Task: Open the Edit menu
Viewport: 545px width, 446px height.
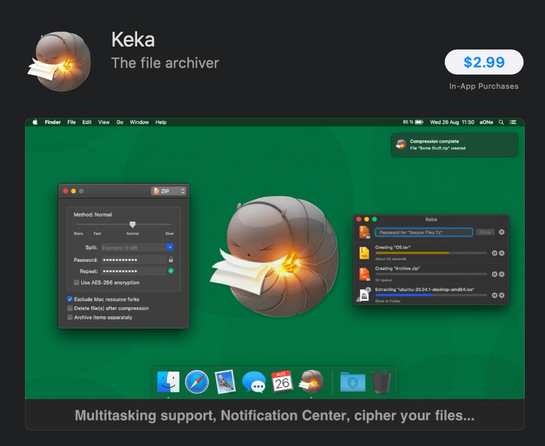Action: tap(87, 122)
